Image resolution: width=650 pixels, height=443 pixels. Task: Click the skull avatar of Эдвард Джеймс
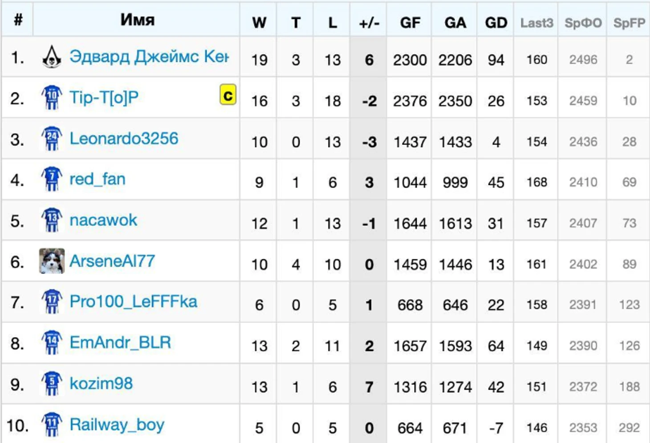point(52,56)
